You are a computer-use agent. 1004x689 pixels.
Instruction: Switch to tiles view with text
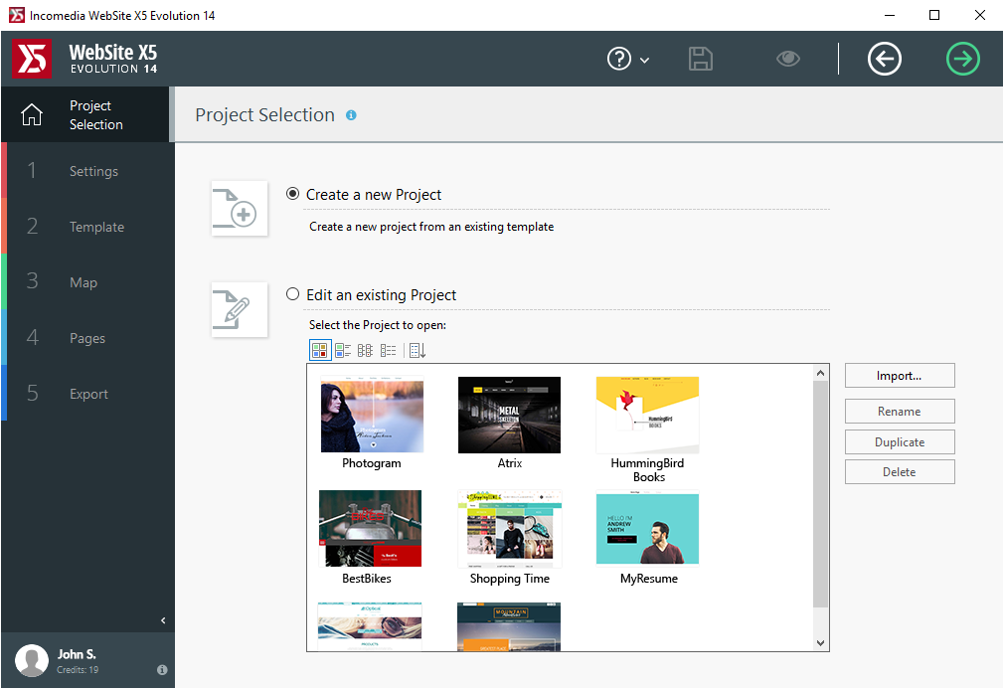coord(343,350)
